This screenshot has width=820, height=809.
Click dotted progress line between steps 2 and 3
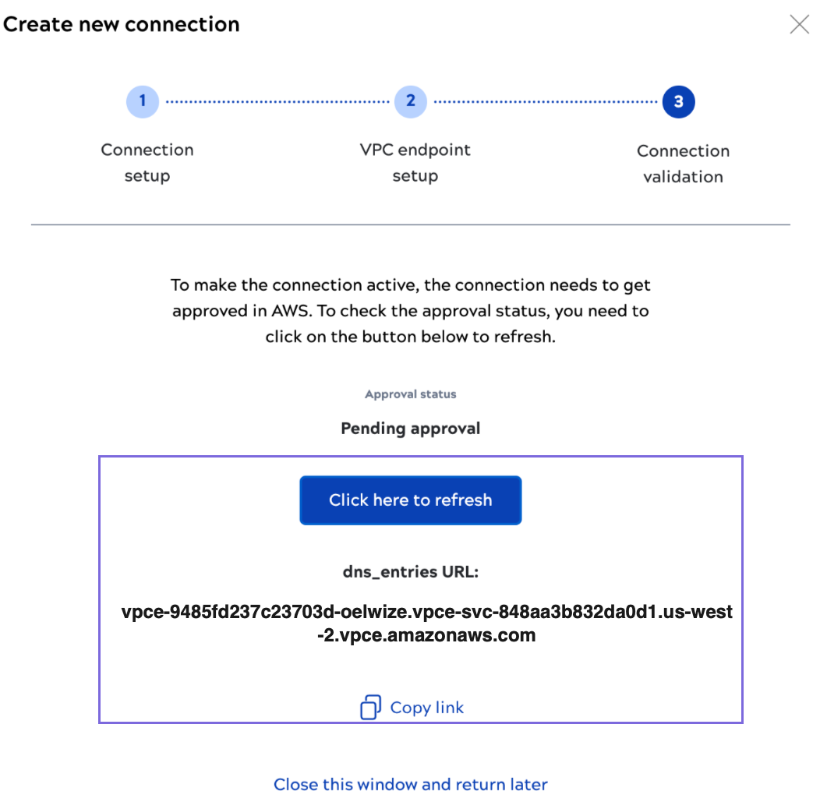pos(545,101)
